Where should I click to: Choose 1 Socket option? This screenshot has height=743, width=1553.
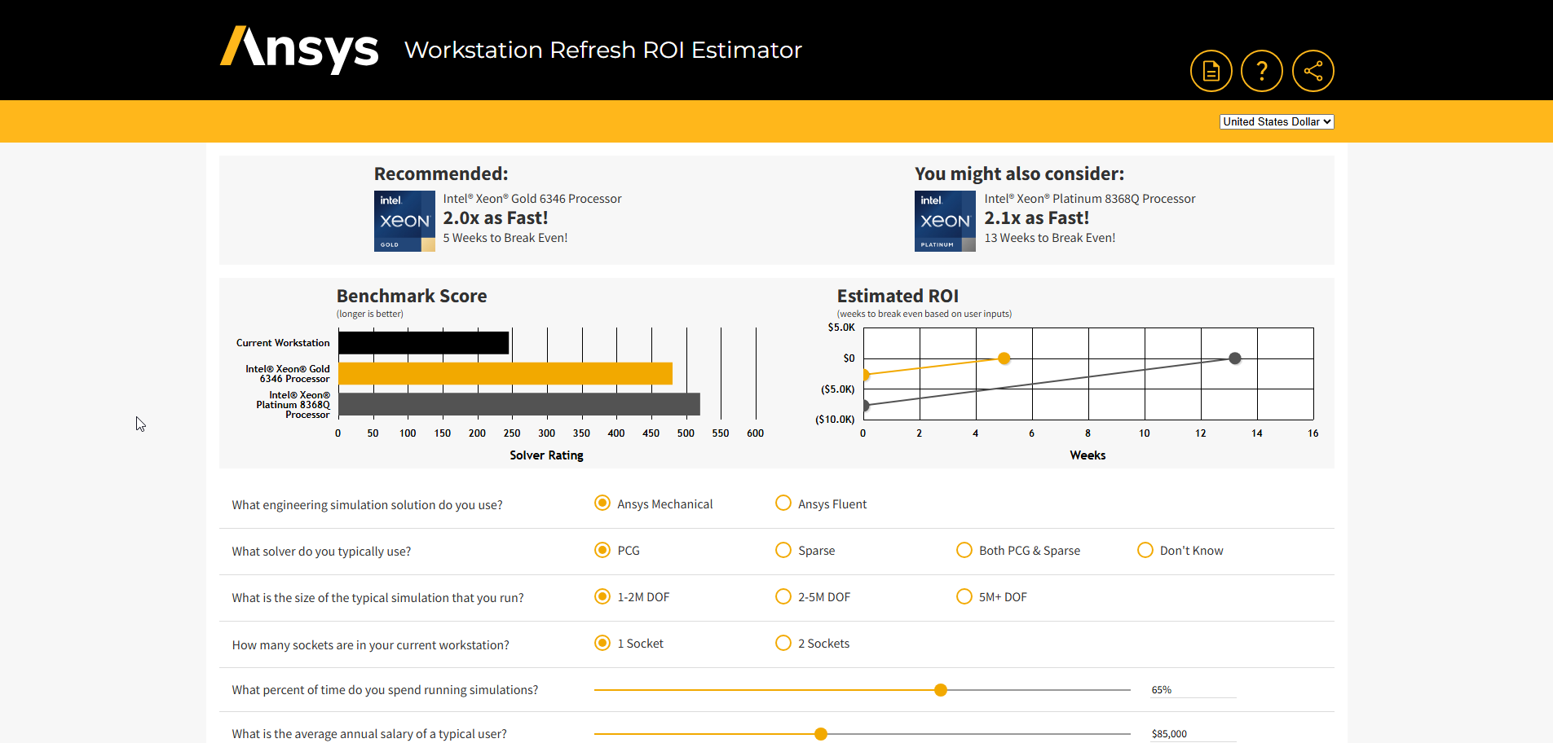pos(602,643)
